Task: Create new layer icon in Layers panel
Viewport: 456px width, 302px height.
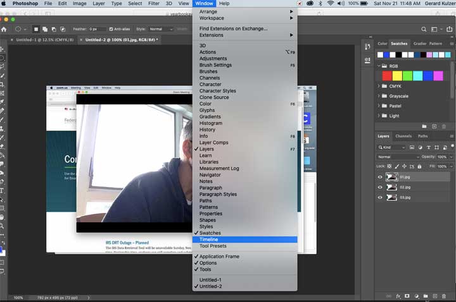Action: (434, 296)
